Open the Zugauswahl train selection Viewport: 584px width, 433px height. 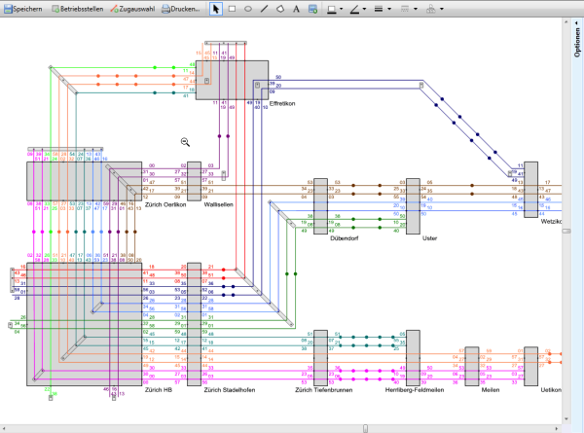pos(132,8)
